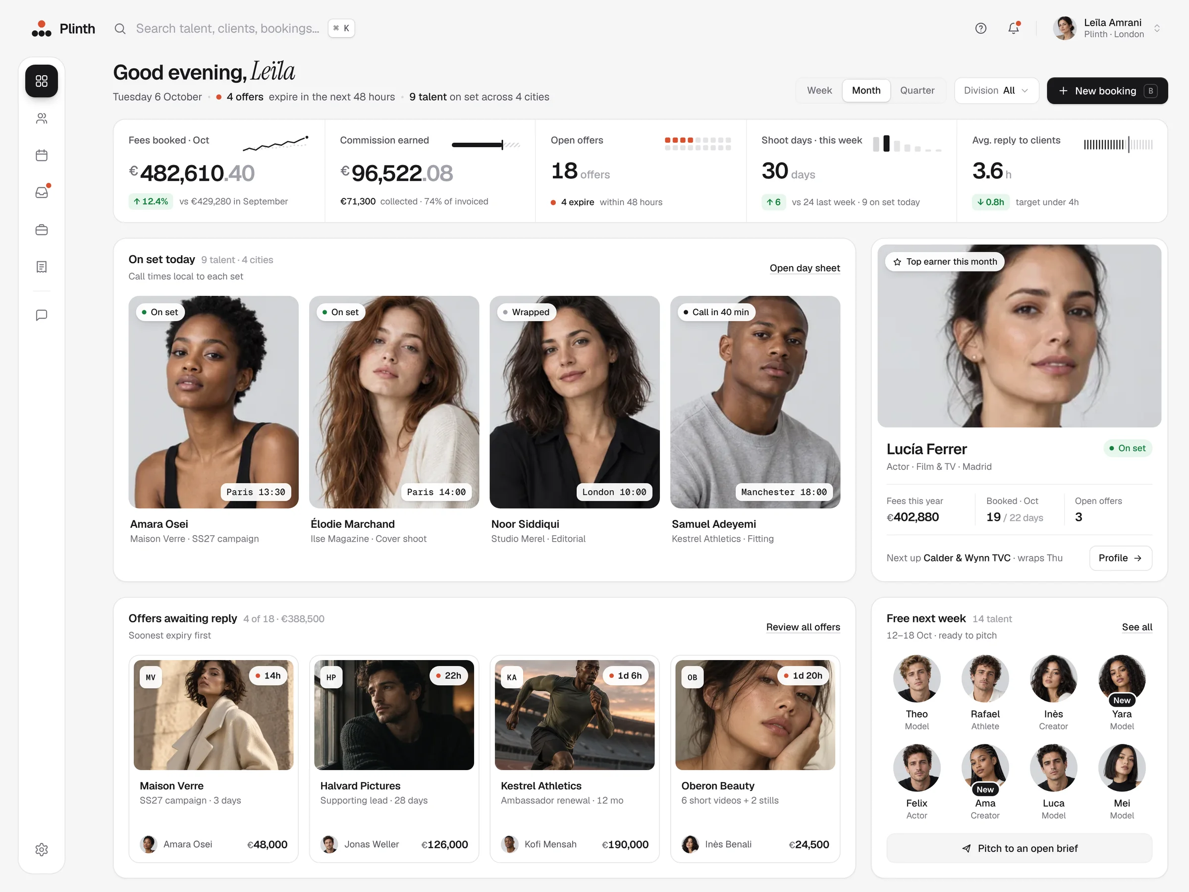
Task: Select Theo's avatar in free next week
Action: pyautogui.click(x=917, y=678)
